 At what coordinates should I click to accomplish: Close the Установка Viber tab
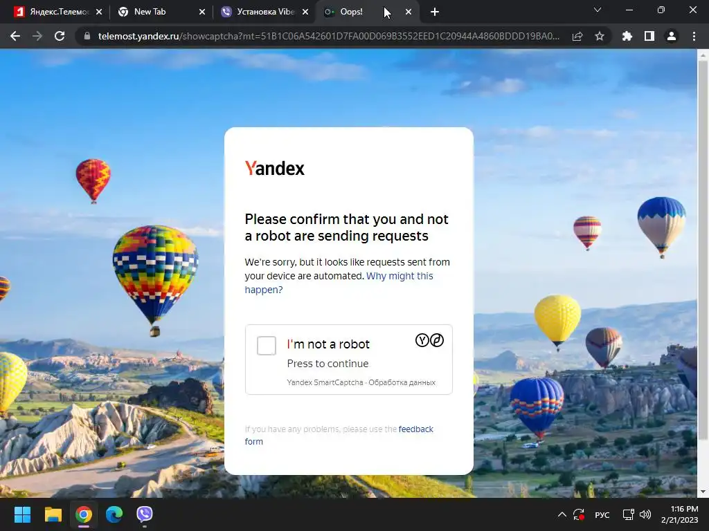[x=305, y=12]
